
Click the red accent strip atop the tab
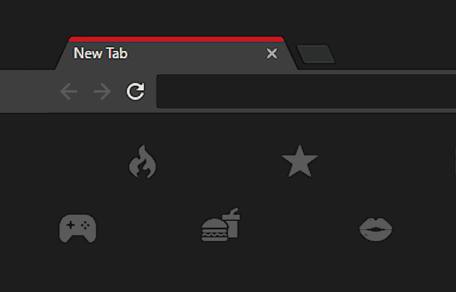[x=176, y=39]
